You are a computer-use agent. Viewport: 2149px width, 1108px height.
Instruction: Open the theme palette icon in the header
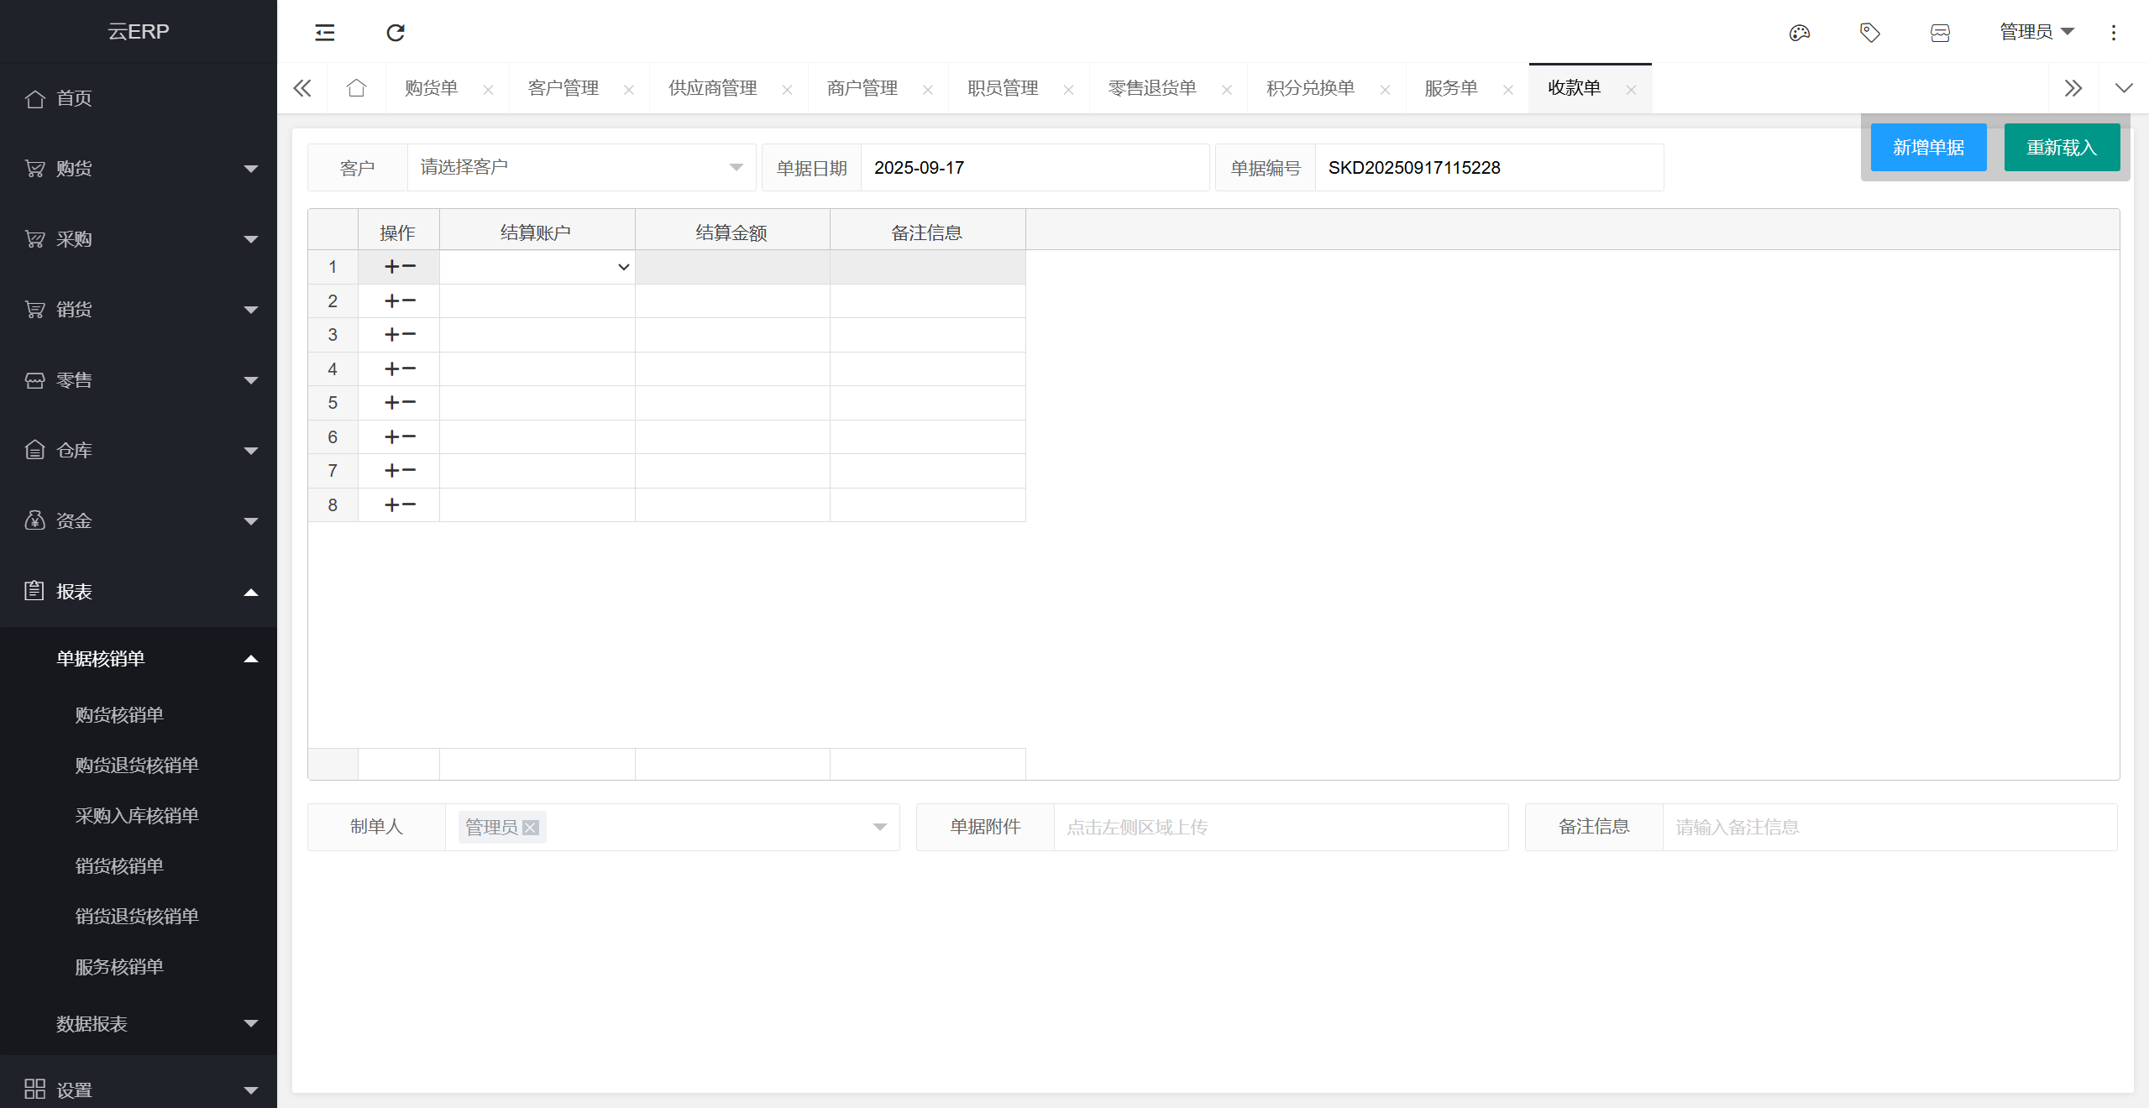[1799, 33]
